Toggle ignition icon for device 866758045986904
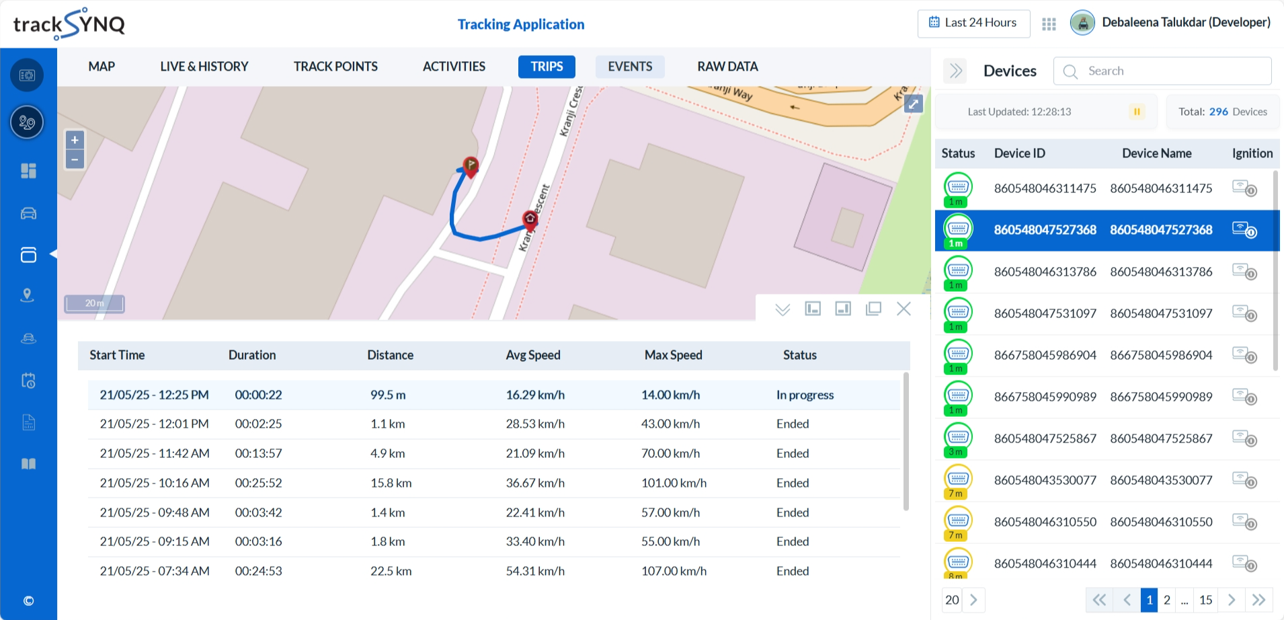Screen dimensions: 1284x620 [x=1244, y=355]
